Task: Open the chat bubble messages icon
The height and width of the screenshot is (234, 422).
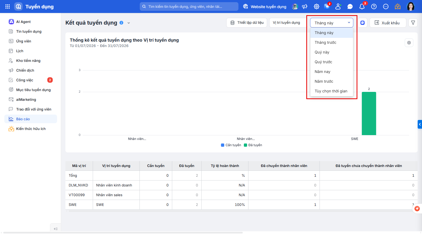Action: click(x=350, y=6)
